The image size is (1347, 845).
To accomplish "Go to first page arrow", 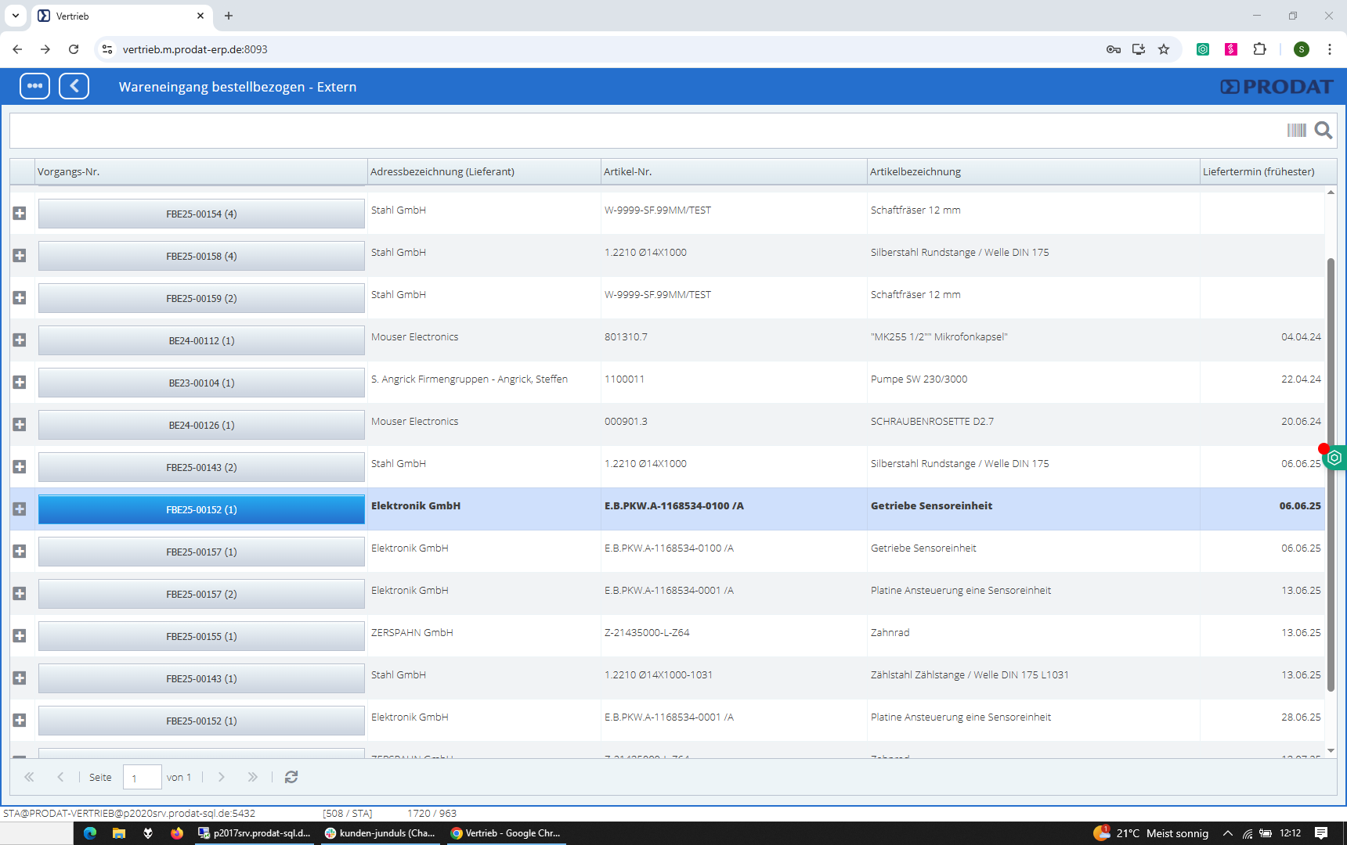I will (29, 777).
